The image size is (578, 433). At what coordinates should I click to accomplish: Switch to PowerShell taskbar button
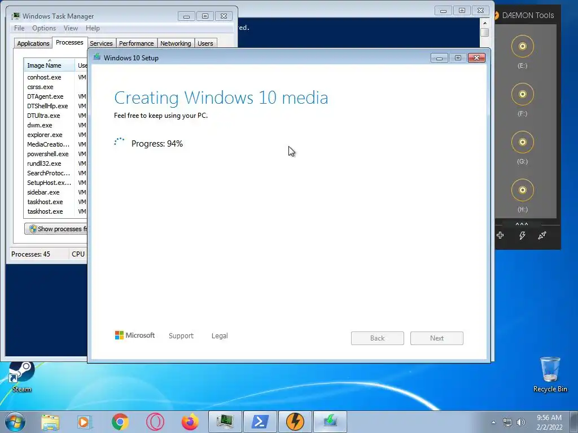[260, 422]
